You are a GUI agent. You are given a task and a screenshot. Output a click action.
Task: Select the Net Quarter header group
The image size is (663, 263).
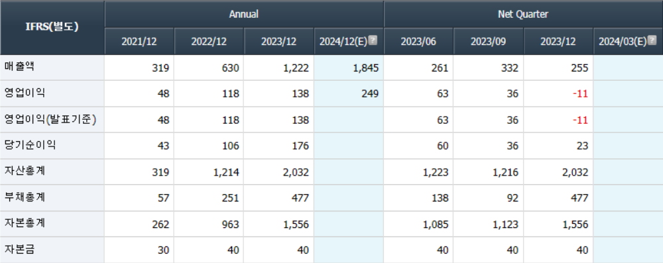point(523,14)
